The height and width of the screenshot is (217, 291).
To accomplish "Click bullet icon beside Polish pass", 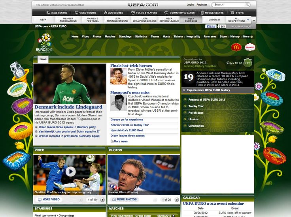I will pyautogui.click(x=185, y=113).
